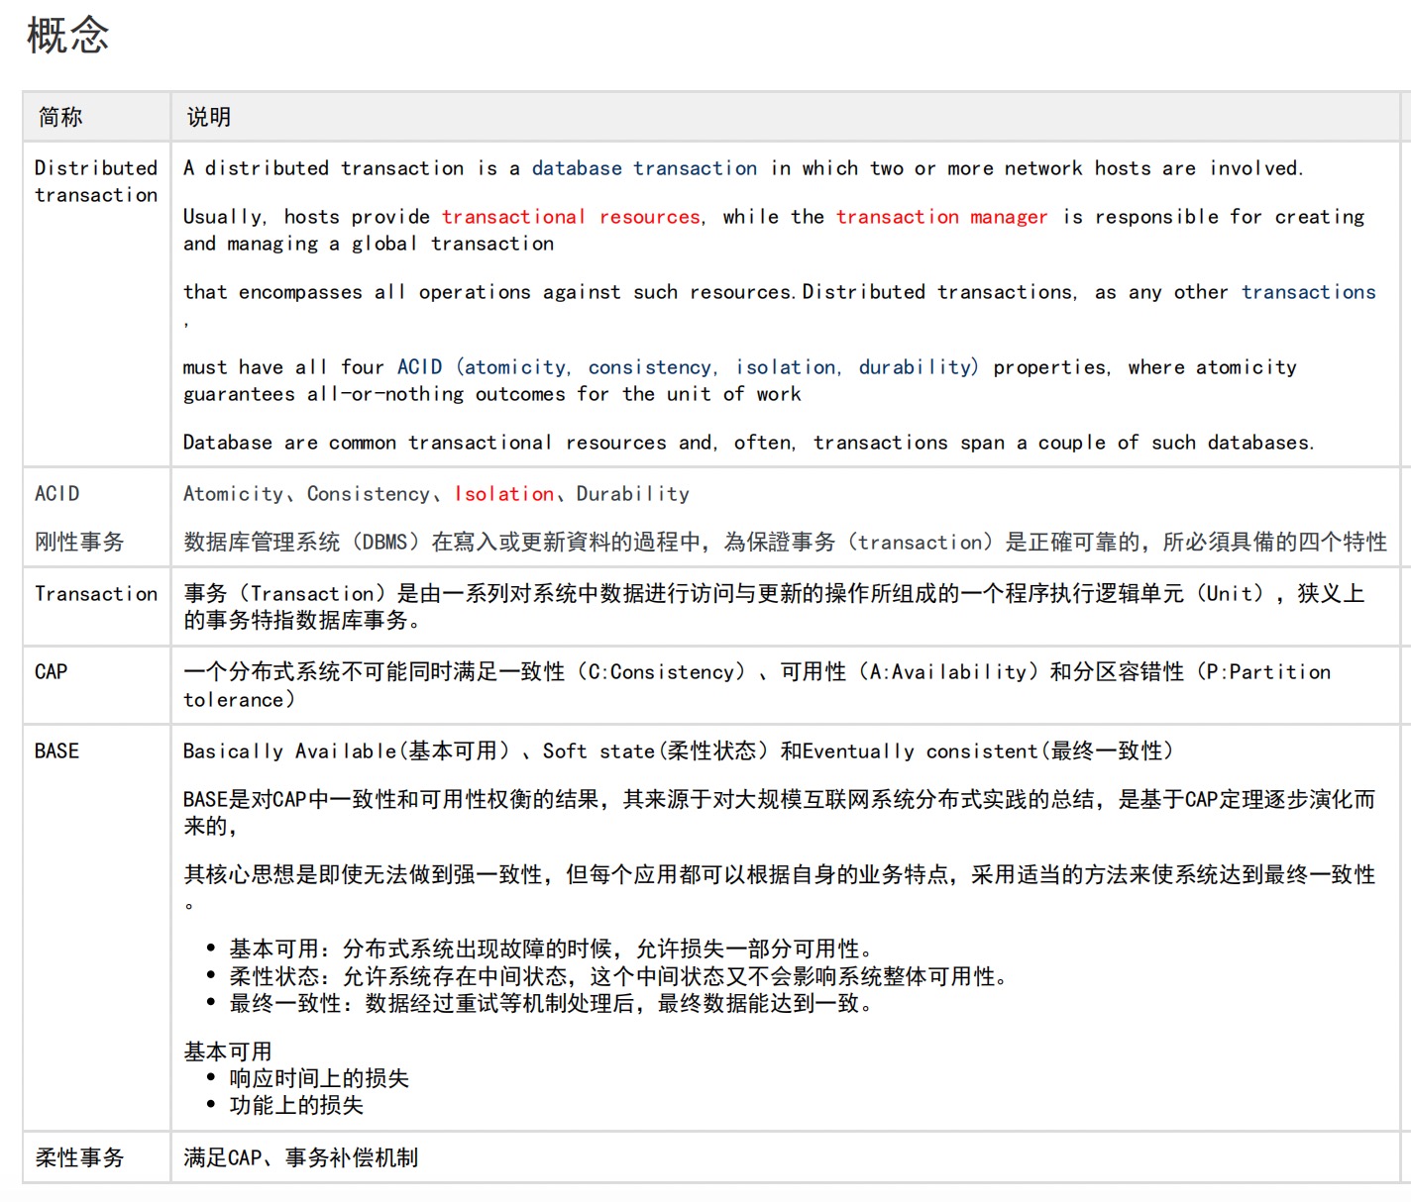Viewport: 1411px width, 1202px height.
Task: Click the '功能上的损失' bullet
Action: point(296,1105)
